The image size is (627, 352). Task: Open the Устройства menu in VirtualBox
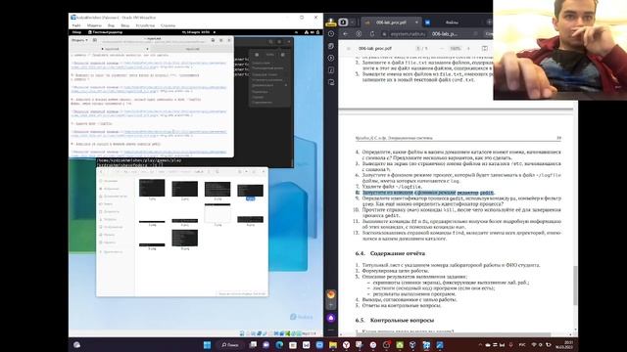[x=145, y=25]
